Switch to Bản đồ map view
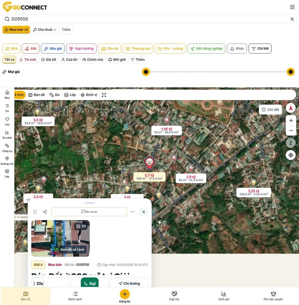Screen dimensions: 299x305 [37, 95]
